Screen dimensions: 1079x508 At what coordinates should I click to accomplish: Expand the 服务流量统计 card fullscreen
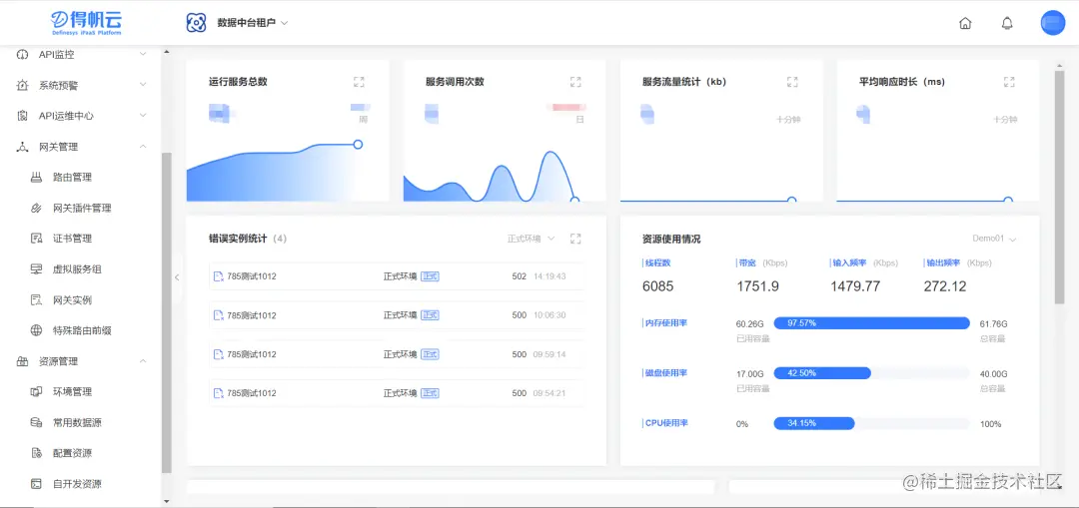pos(792,82)
